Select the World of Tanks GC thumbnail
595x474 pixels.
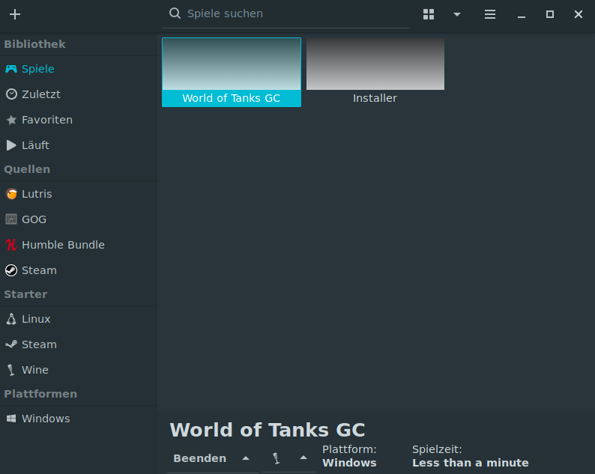tap(232, 72)
